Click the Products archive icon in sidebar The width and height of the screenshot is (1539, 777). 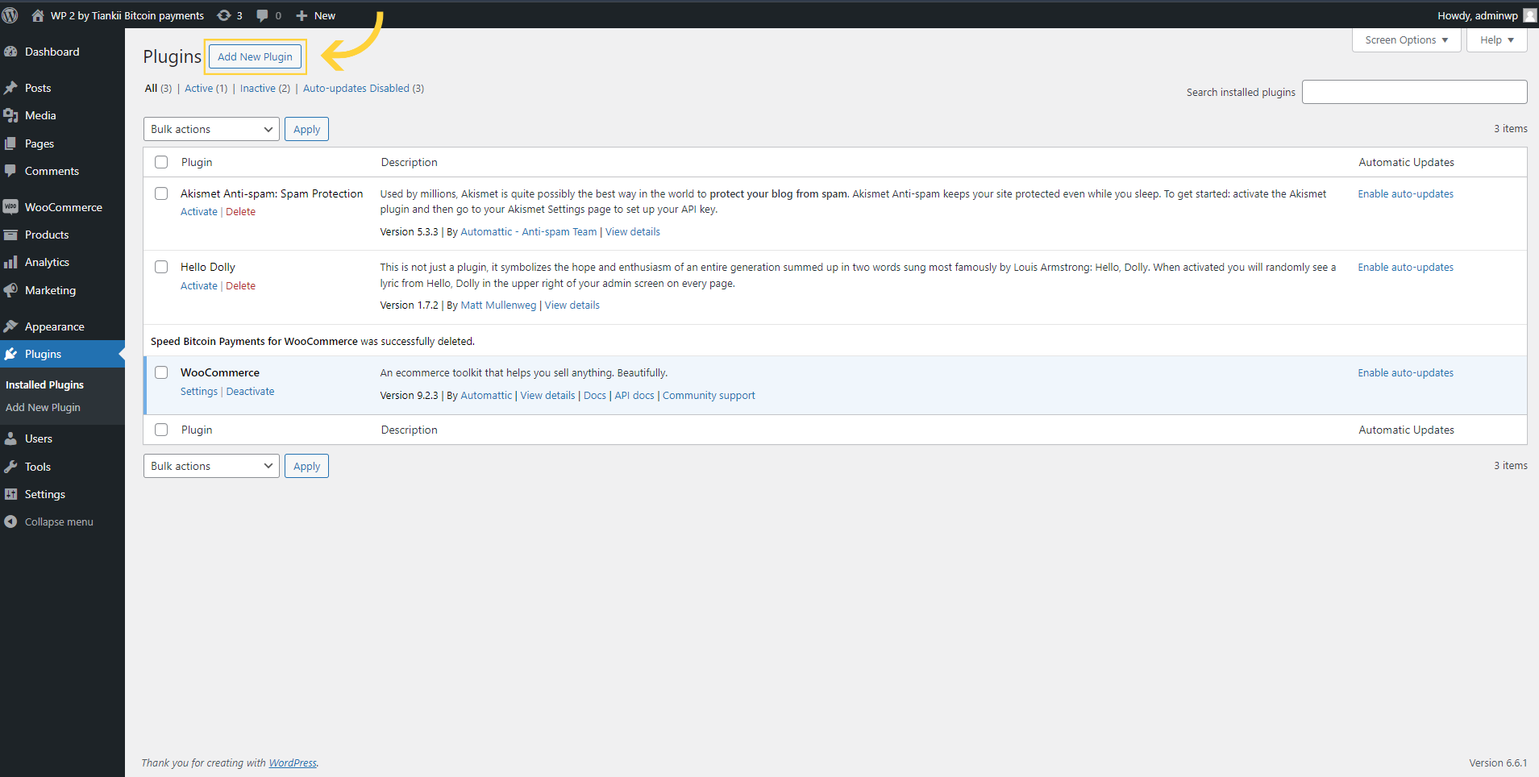(10, 235)
